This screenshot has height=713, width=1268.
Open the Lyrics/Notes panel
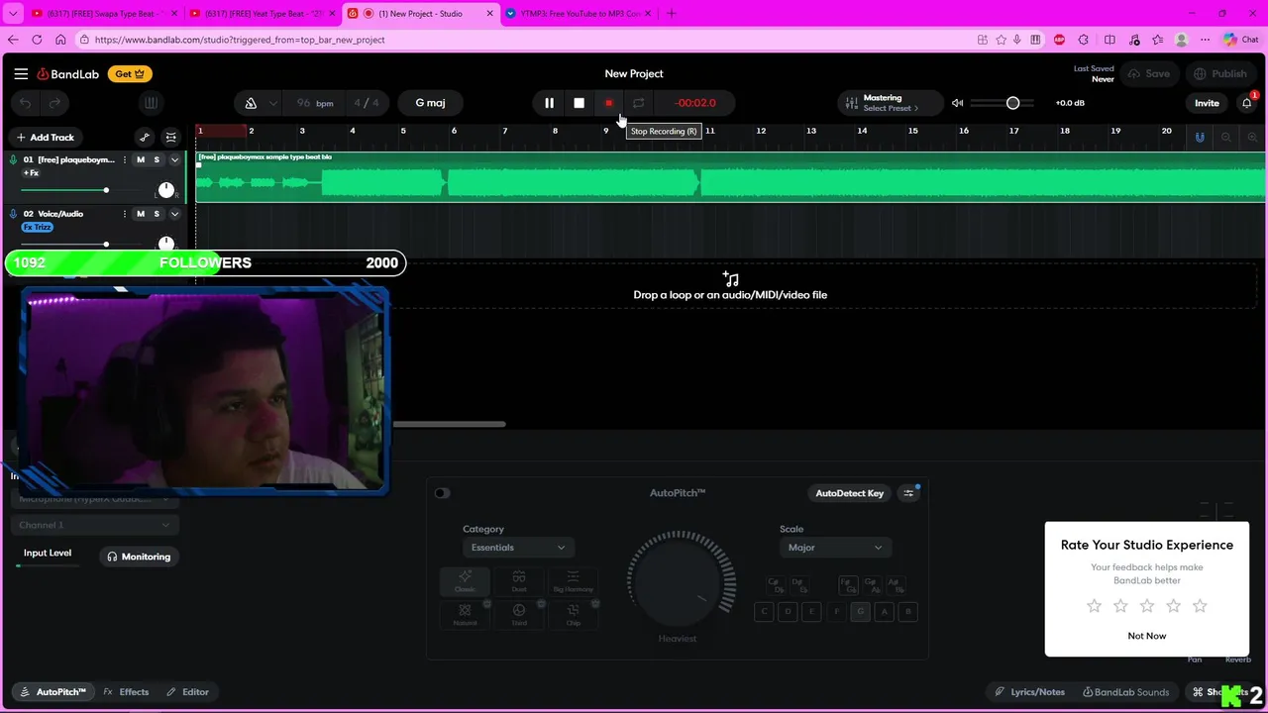click(1030, 692)
